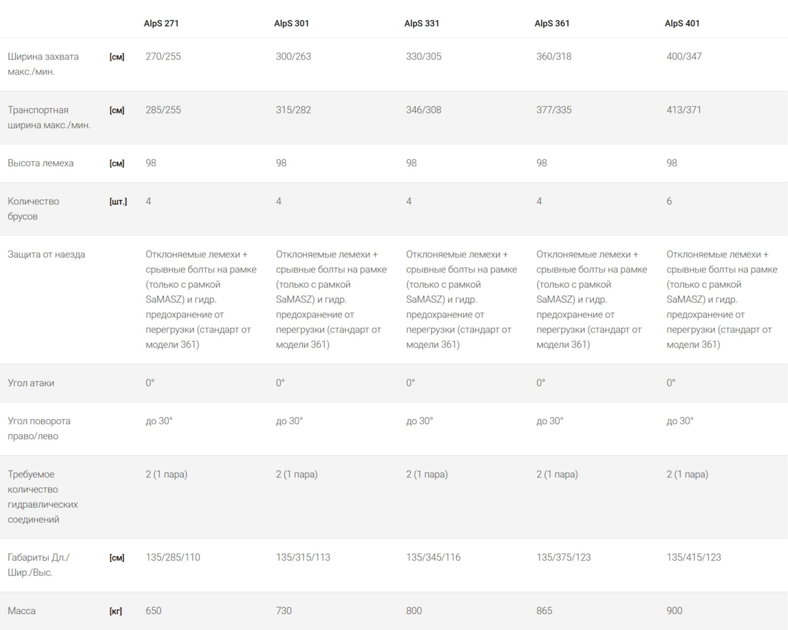Image resolution: width=788 pixels, height=630 pixels.
Task: Click the 270/255 working width value
Action: coord(163,57)
